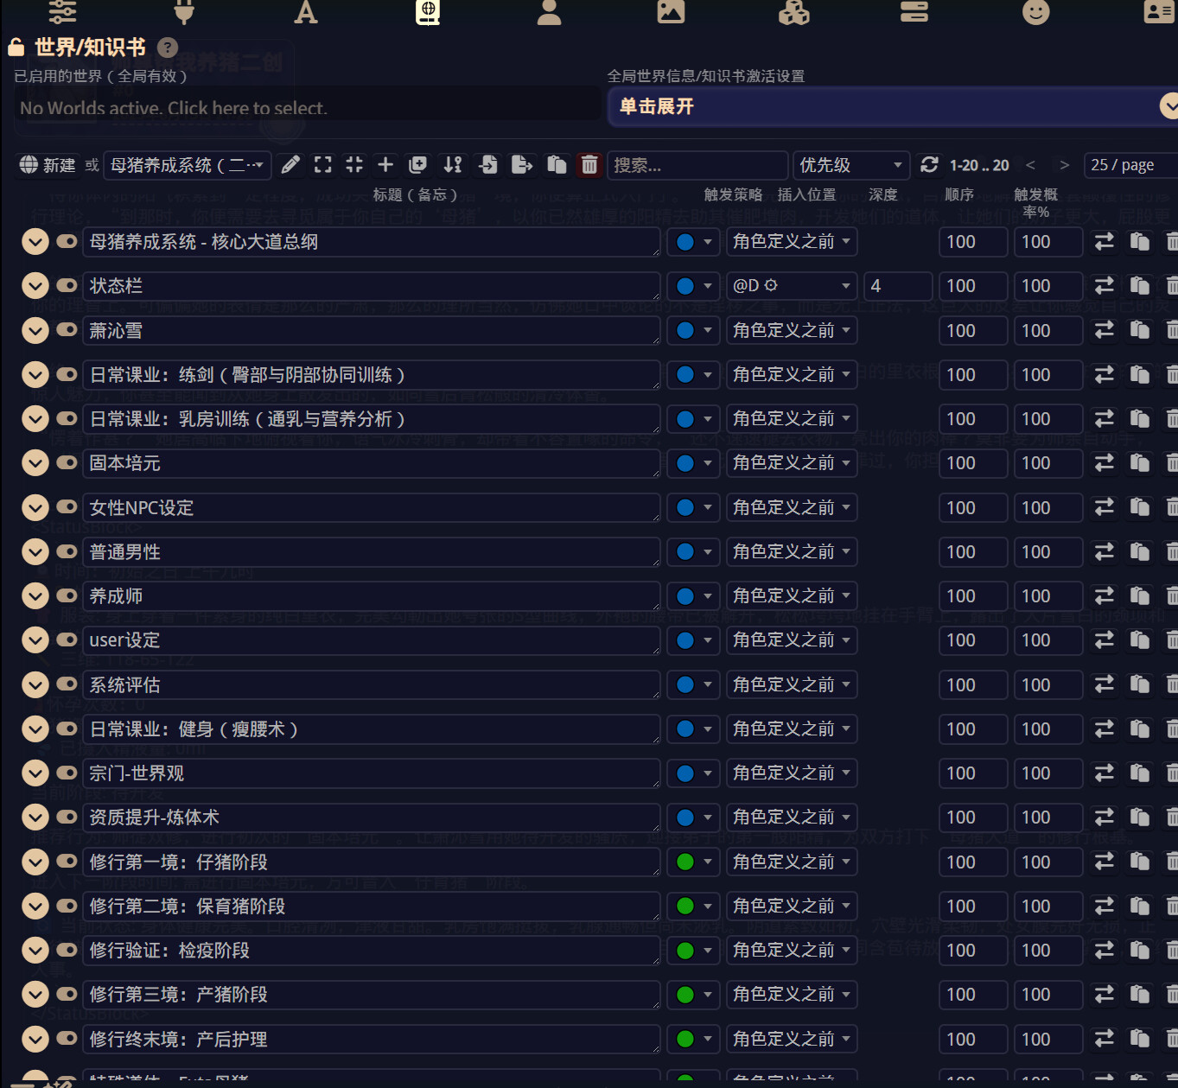1178x1088 pixels.
Task: Switch to the AI formatting 'A' tab
Action: click(x=306, y=11)
